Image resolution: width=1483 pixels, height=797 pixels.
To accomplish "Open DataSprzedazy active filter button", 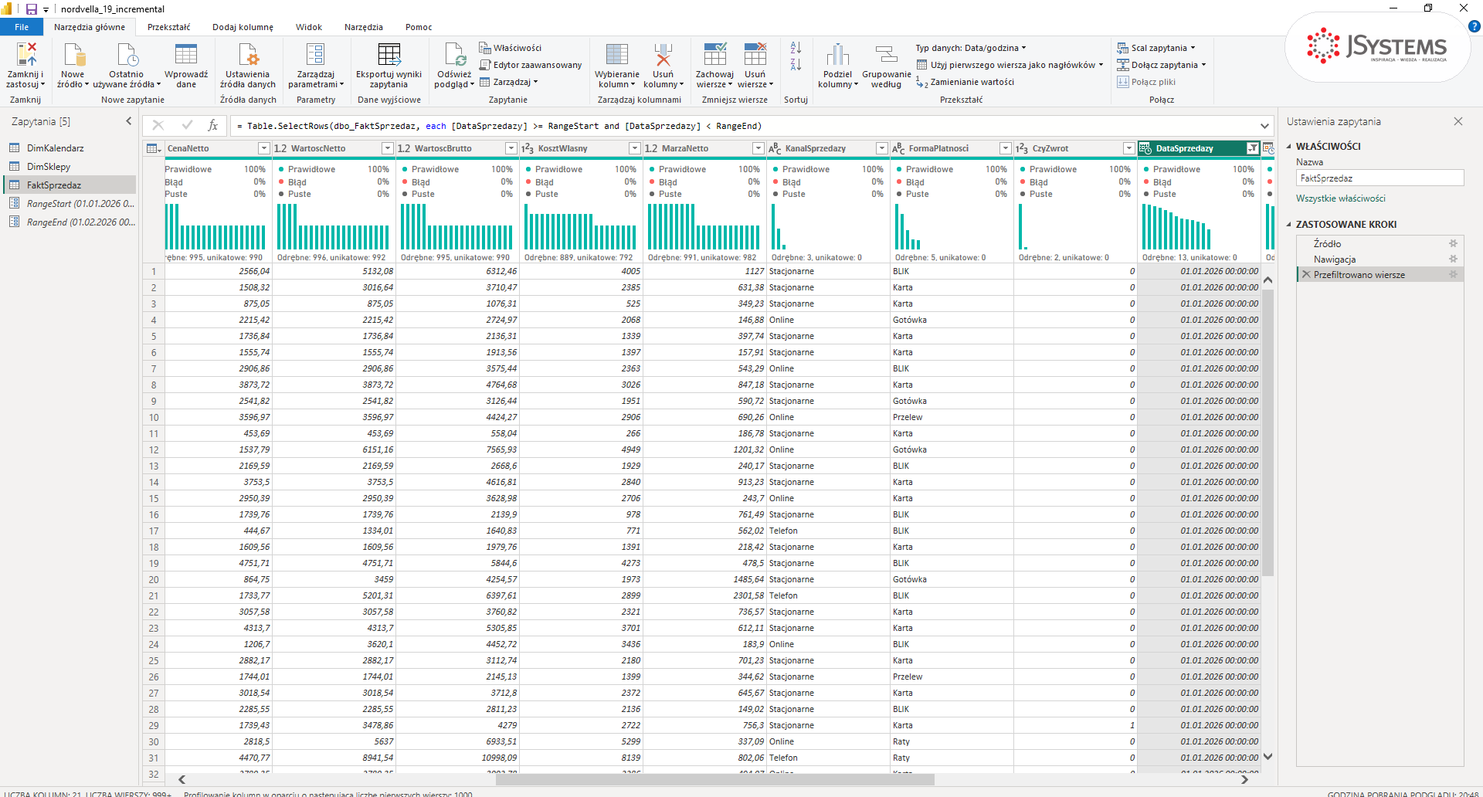I will tap(1252, 148).
